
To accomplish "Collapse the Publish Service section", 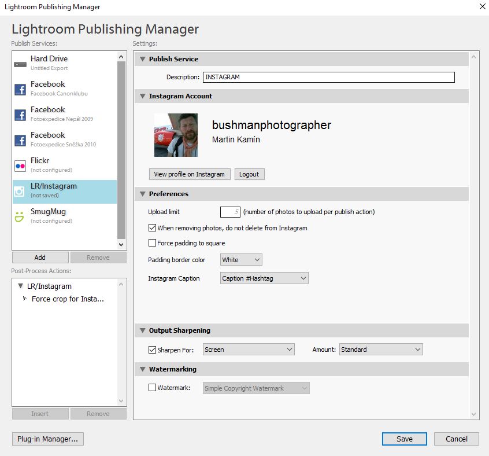I will [x=143, y=59].
